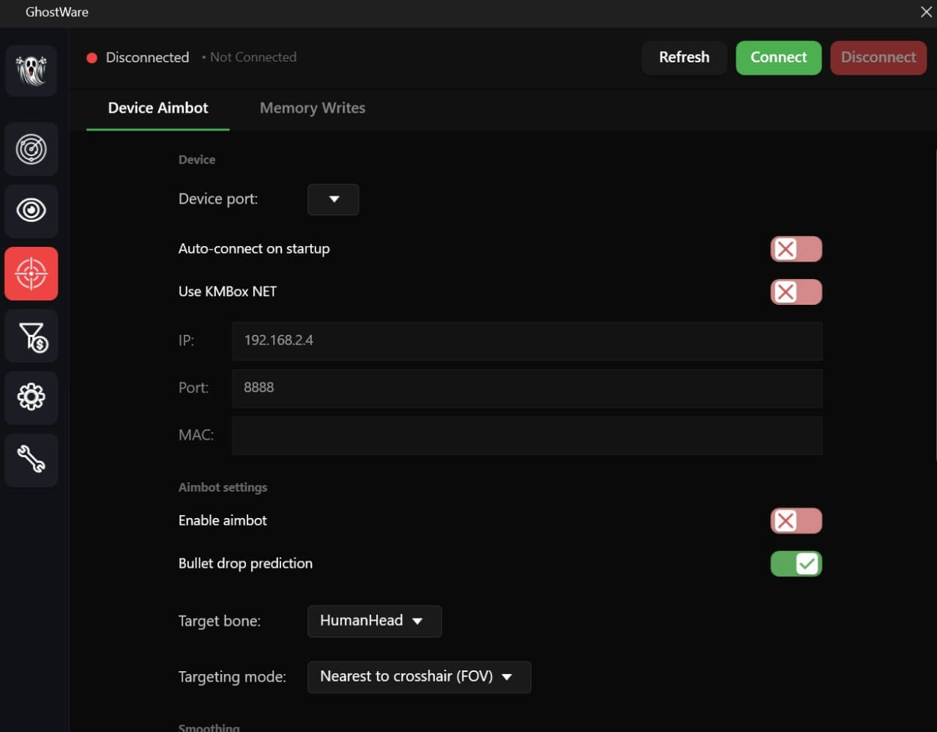Image resolution: width=937 pixels, height=732 pixels.
Task: Click the GhostWare ghost logo icon
Action: 31,70
